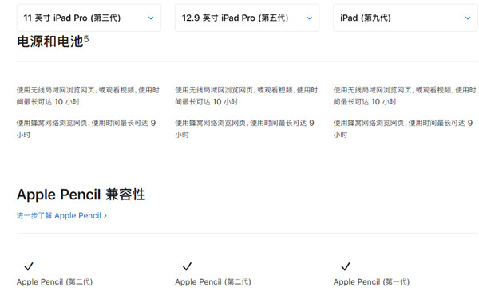
Task: Click chevron arrow beside 12.9 英寸 iPad Pro
Action: pos(309,18)
